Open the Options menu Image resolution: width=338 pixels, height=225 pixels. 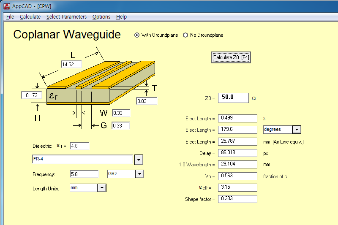pyautogui.click(x=101, y=17)
